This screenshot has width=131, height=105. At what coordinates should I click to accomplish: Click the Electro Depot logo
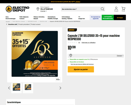point(17,9)
